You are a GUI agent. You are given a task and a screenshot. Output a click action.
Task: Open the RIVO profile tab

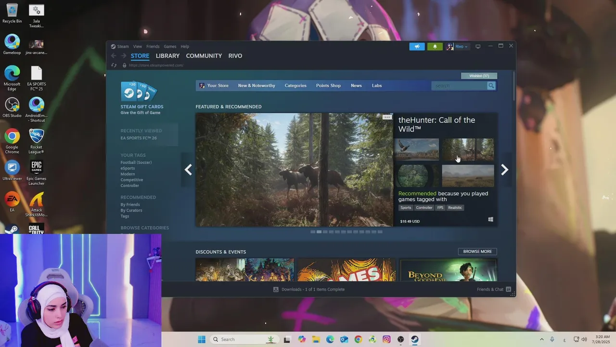click(x=235, y=56)
